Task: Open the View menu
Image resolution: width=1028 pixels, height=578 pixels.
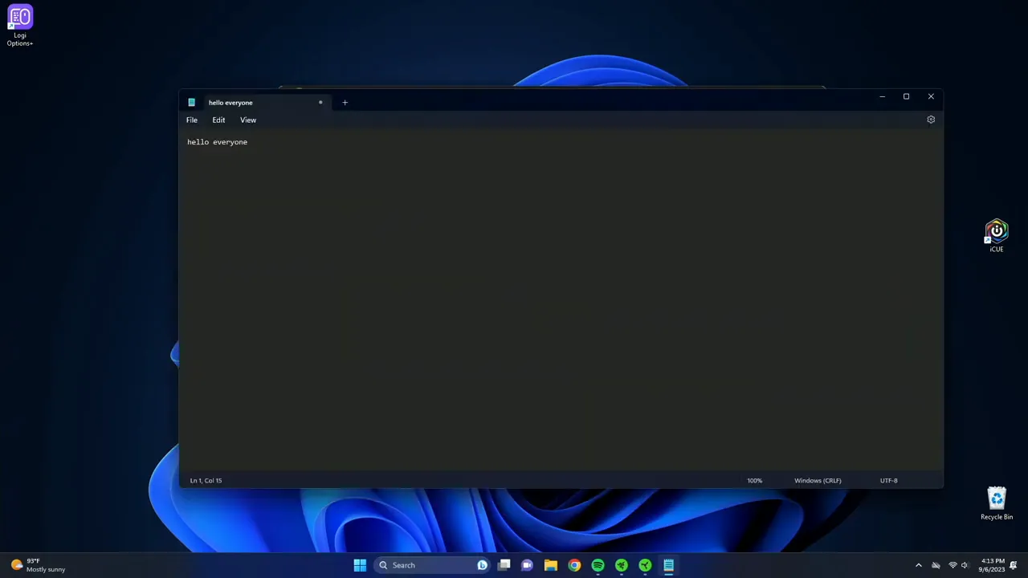Action: click(248, 120)
